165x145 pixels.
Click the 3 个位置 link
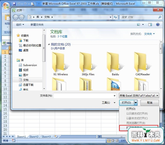click(x=62, y=36)
